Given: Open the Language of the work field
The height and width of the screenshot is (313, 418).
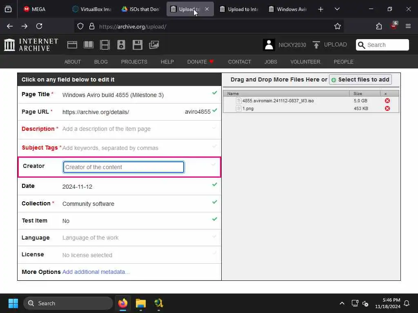Looking at the screenshot, I should pos(90,238).
